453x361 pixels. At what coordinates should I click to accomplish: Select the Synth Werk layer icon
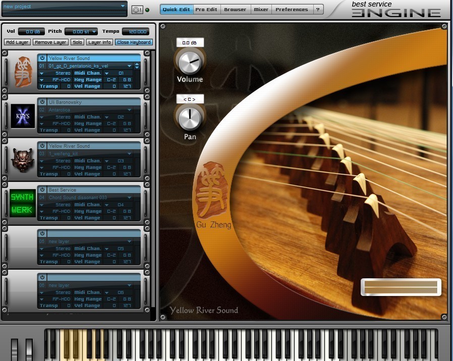click(23, 203)
